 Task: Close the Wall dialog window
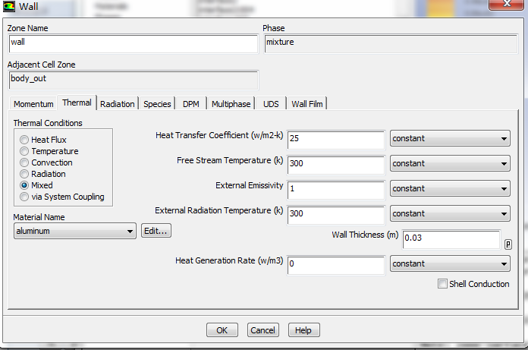[506, 4]
